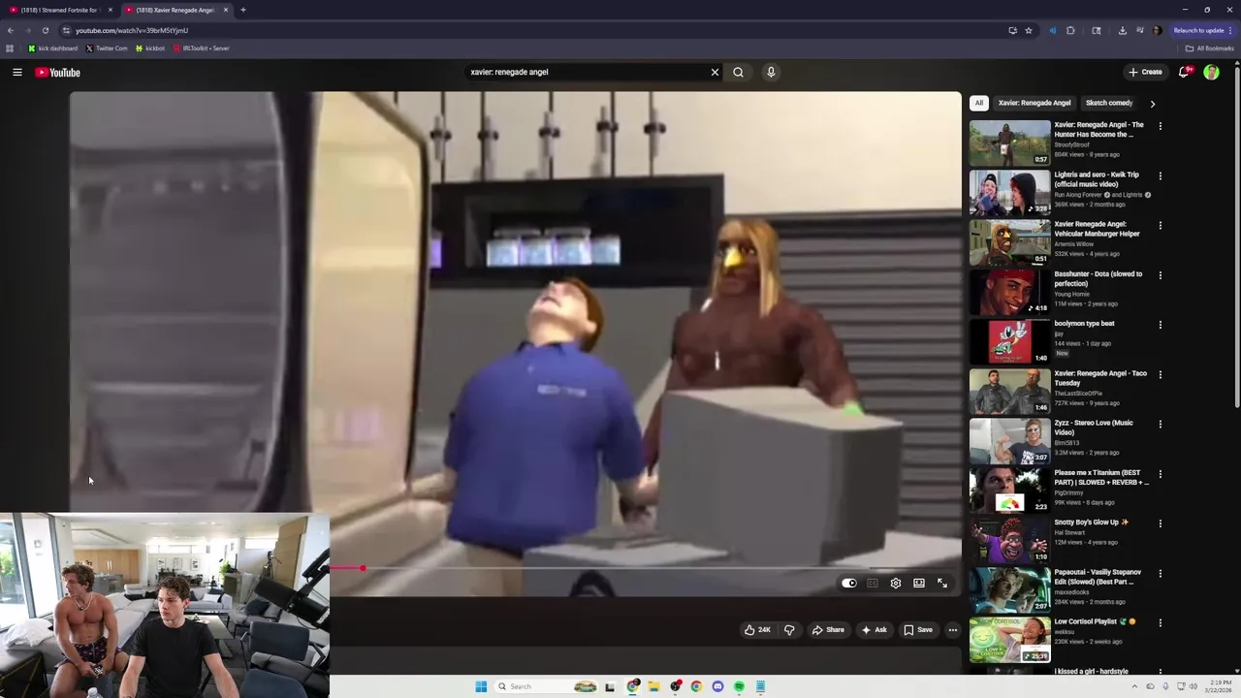Screen dimensions: 1241x698
Task: Open the YouTube guide hamburger menu
Action: (x=17, y=72)
